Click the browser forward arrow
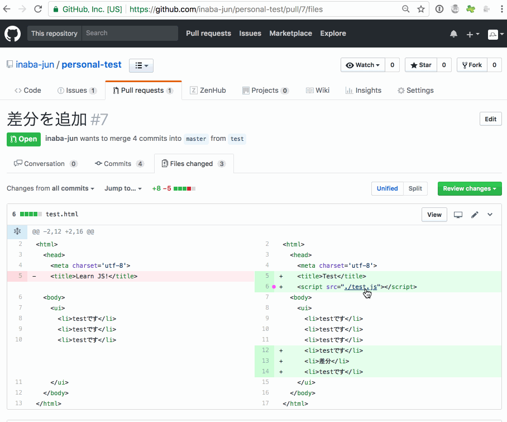This screenshot has height=422, width=507. [x=22, y=9]
